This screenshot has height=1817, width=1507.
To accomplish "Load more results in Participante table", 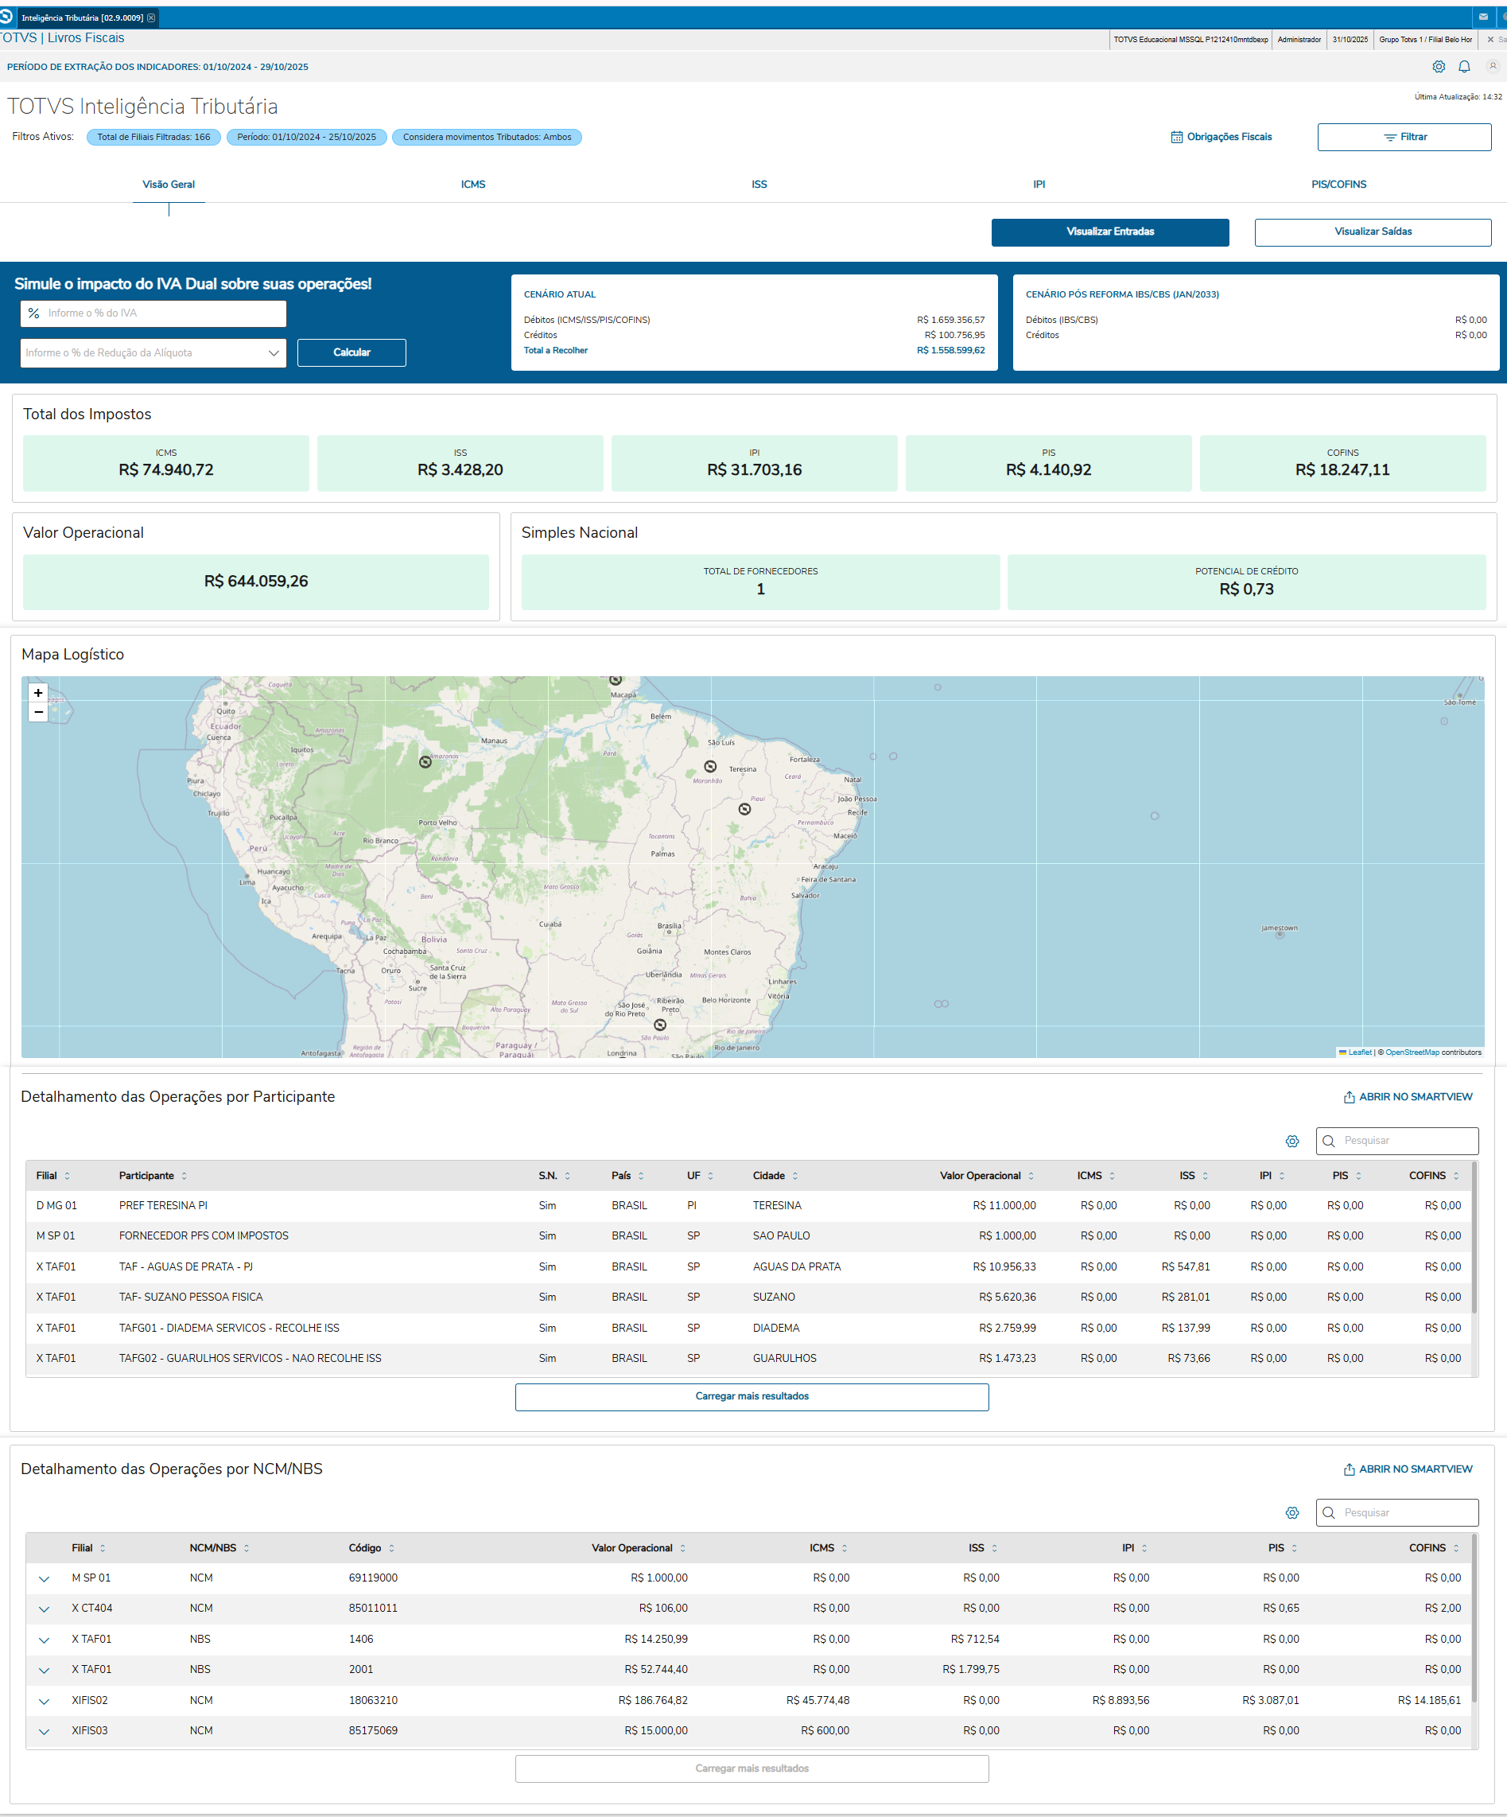I will 752,1398.
